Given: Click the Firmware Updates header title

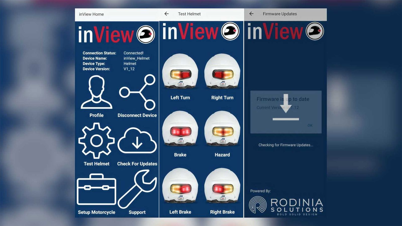Looking at the screenshot, I should tap(280, 14).
